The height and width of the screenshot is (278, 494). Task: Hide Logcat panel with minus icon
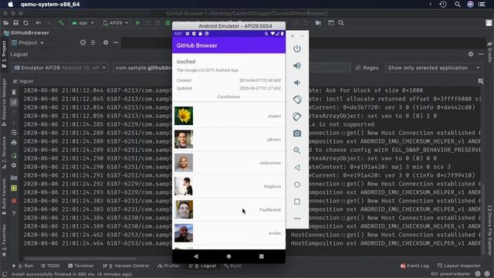pos(481,54)
